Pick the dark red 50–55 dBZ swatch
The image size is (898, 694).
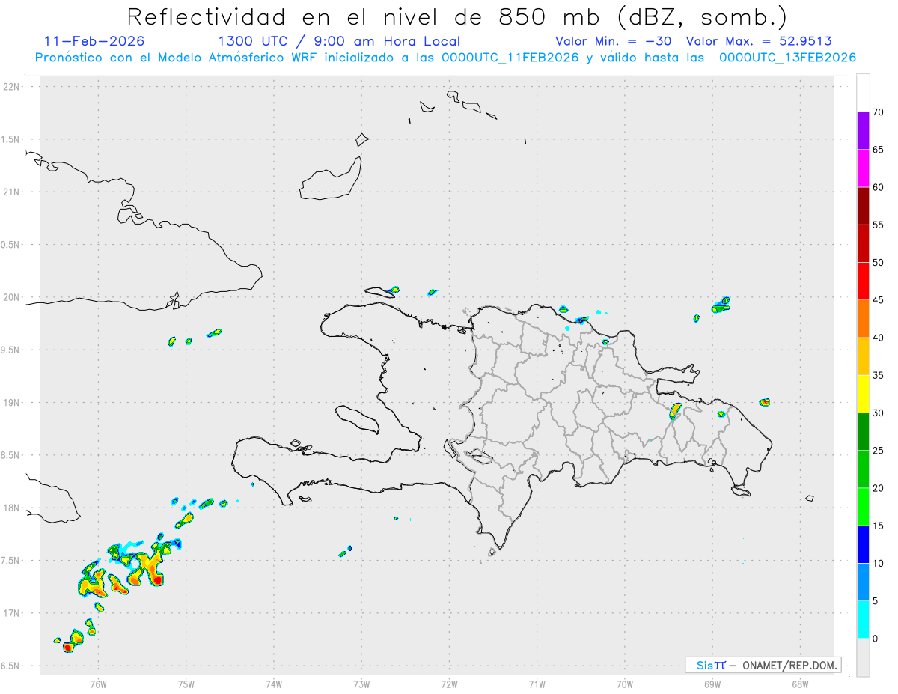point(863,243)
